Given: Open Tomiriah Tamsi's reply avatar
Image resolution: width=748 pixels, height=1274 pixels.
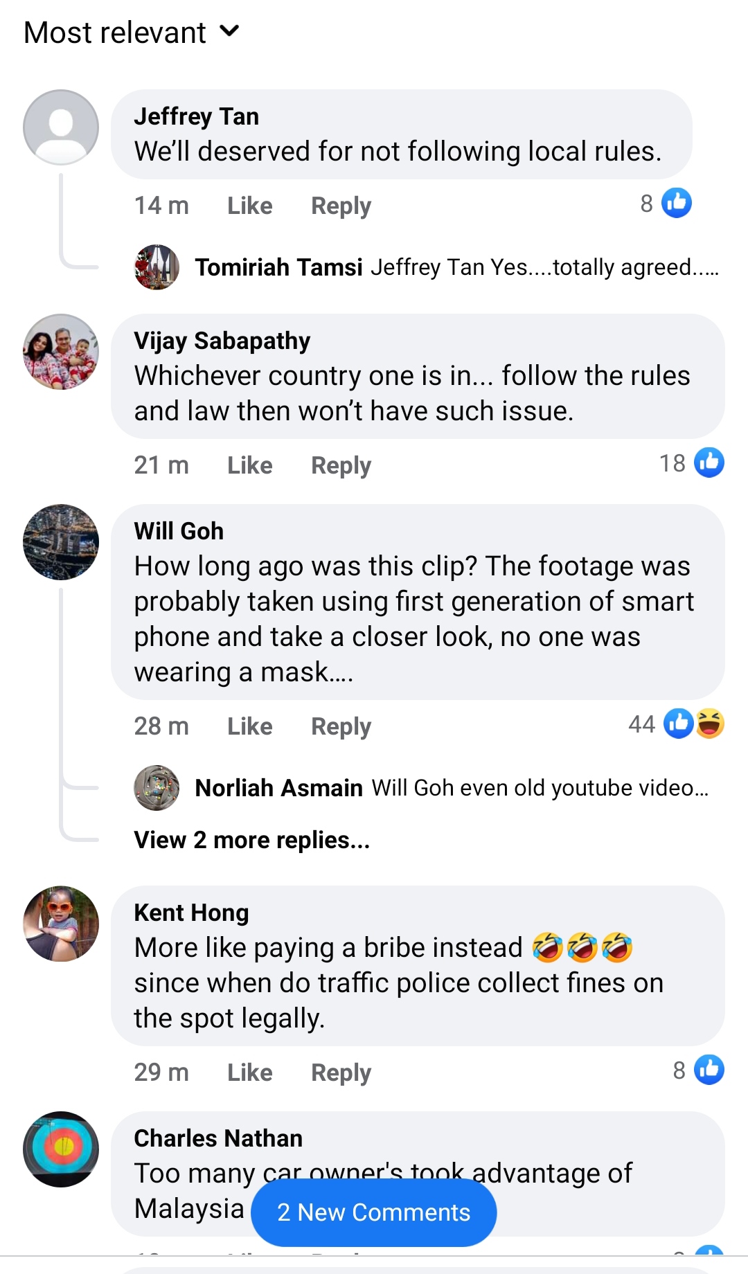Looking at the screenshot, I should 157,267.
